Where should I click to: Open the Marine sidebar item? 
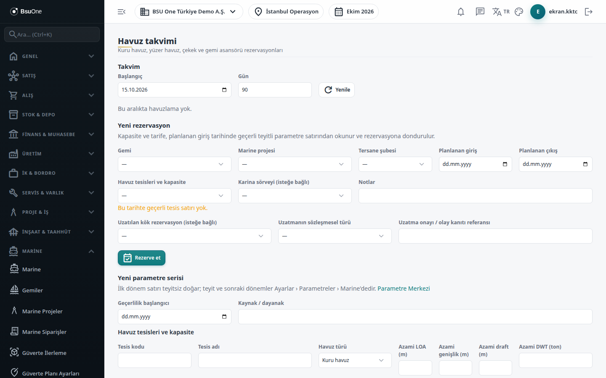coord(52,269)
